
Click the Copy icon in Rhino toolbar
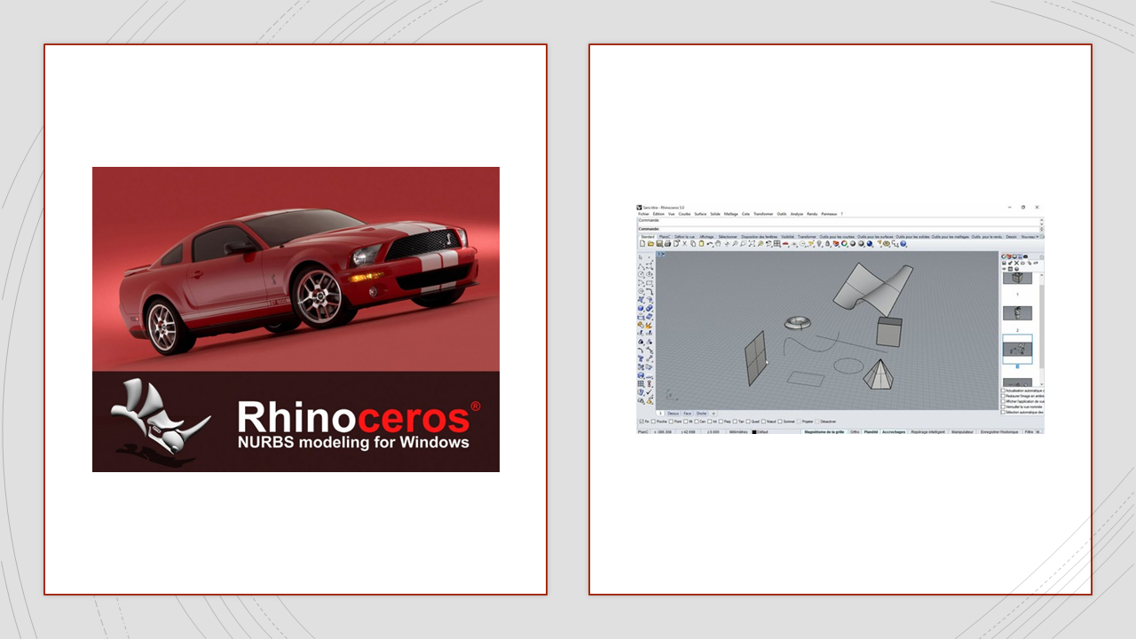(x=692, y=243)
